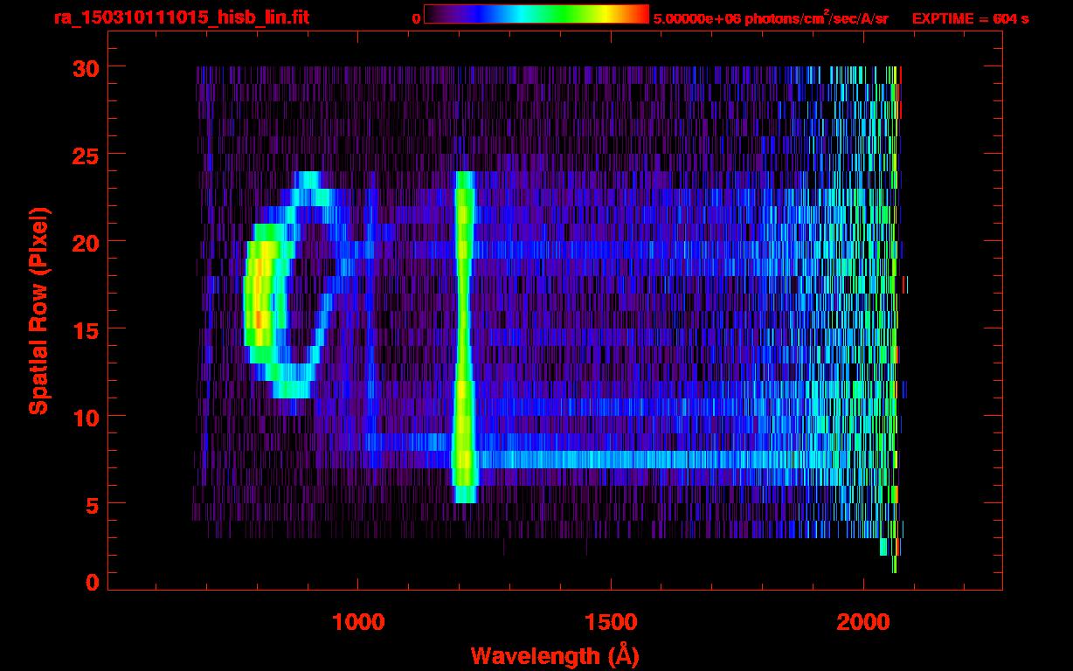
Task: Click the 2000 wavelength tick label
Action: pyautogui.click(x=863, y=622)
